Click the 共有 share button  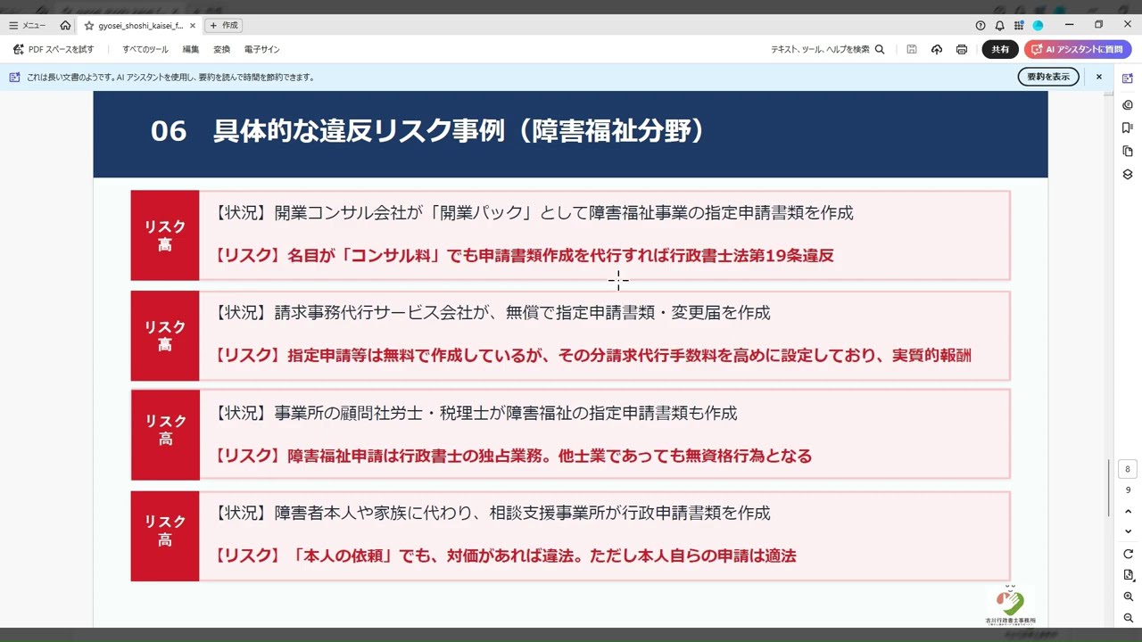tap(1000, 50)
